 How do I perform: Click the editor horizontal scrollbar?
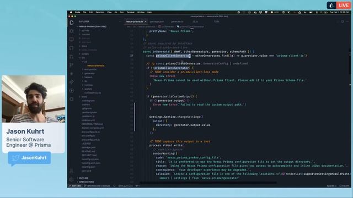pos(208,183)
